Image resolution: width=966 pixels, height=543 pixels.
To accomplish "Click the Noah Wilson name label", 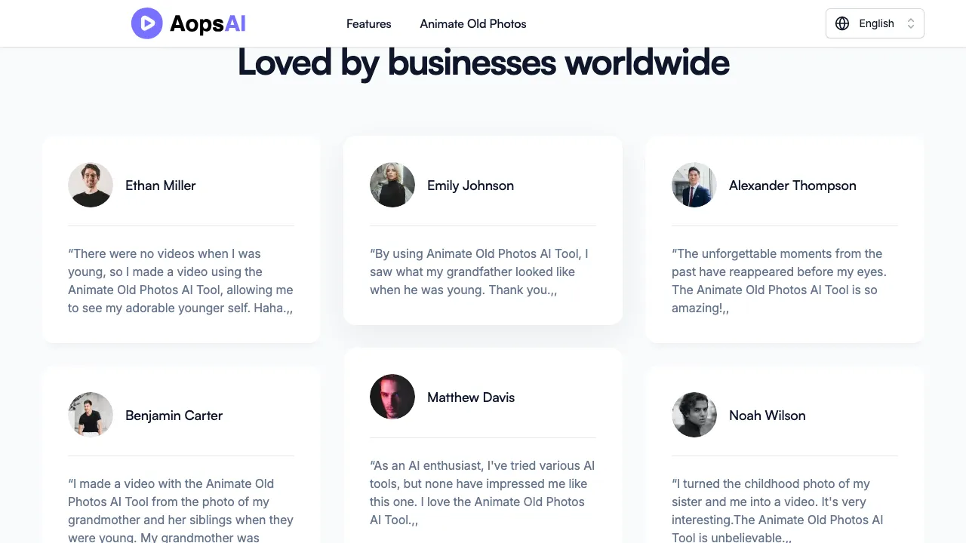I will [767, 416].
